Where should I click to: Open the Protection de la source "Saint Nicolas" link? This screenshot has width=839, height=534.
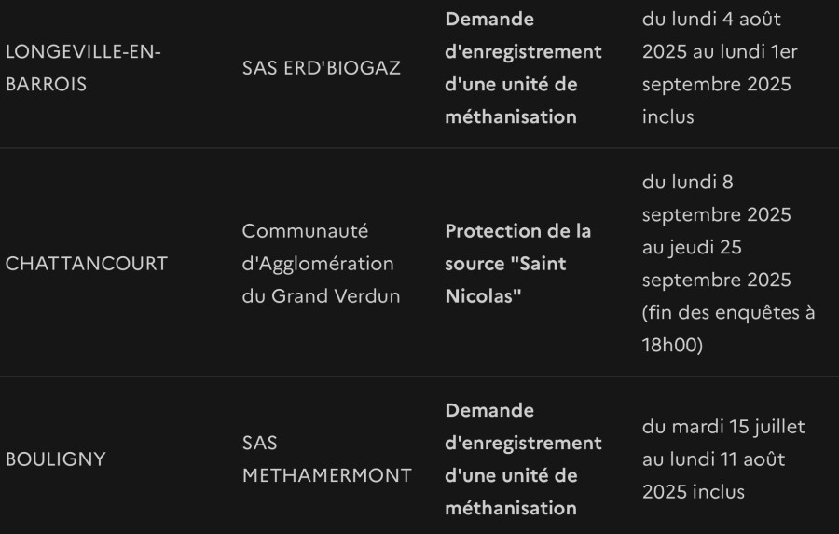[518, 264]
